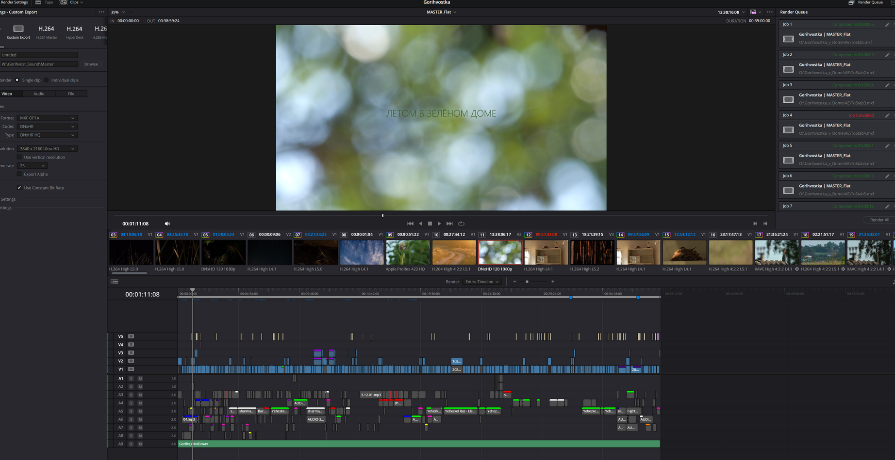This screenshot has height=460, width=895.
Task: Open Render range Entire Timeline dropdown
Action: [481, 282]
